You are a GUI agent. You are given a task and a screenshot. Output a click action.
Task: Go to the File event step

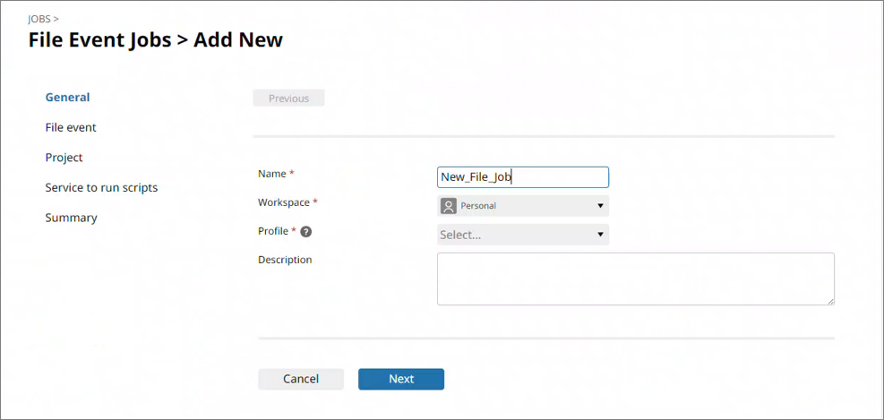click(71, 127)
